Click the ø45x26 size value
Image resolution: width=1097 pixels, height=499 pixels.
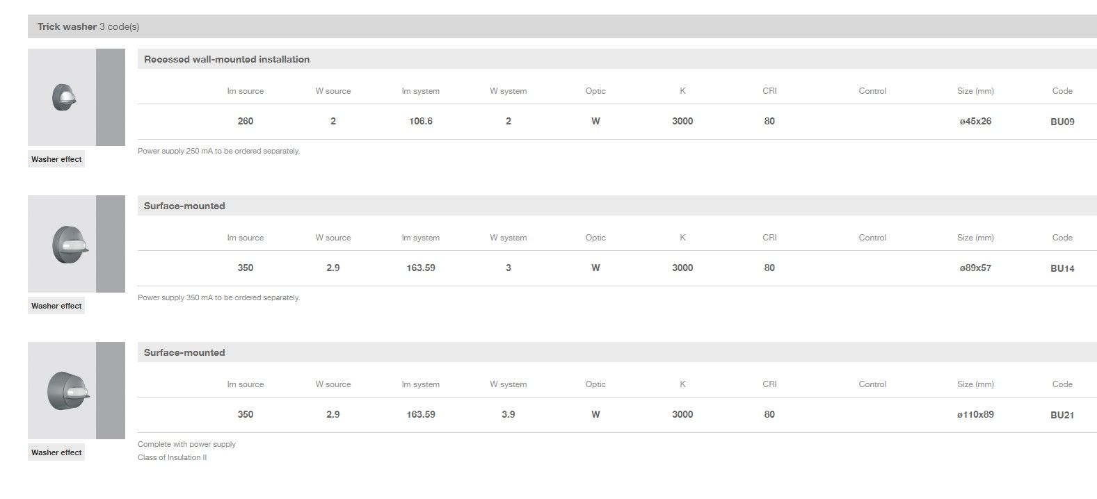(x=975, y=121)
